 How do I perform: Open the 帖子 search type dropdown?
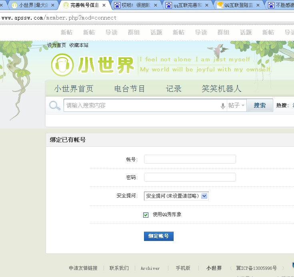tap(236, 105)
